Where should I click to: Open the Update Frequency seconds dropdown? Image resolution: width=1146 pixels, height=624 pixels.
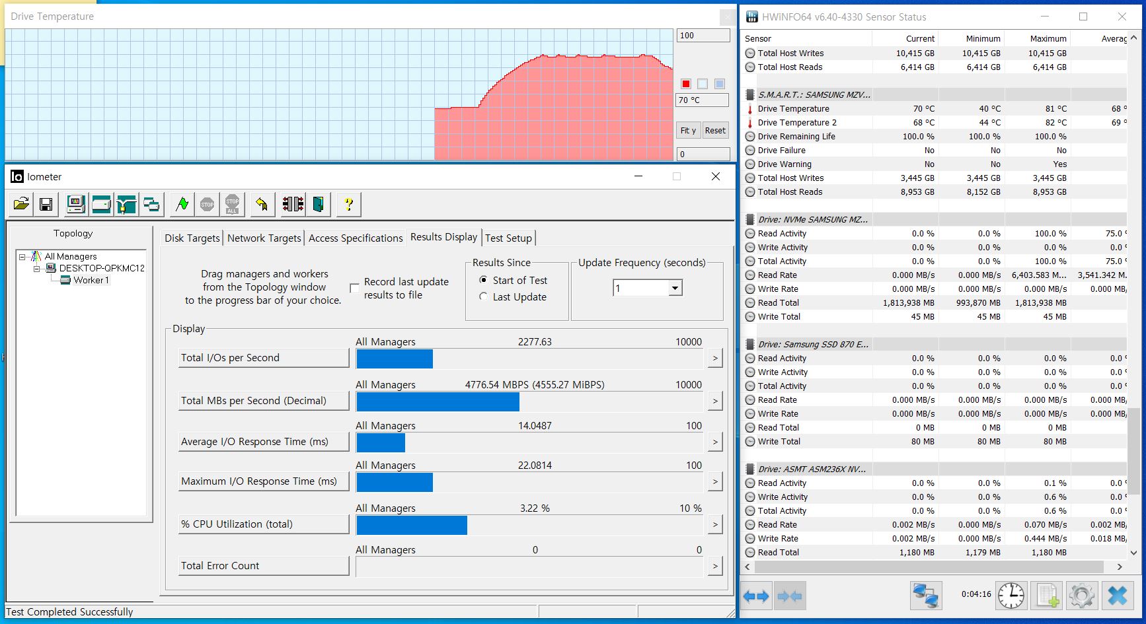[675, 288]
